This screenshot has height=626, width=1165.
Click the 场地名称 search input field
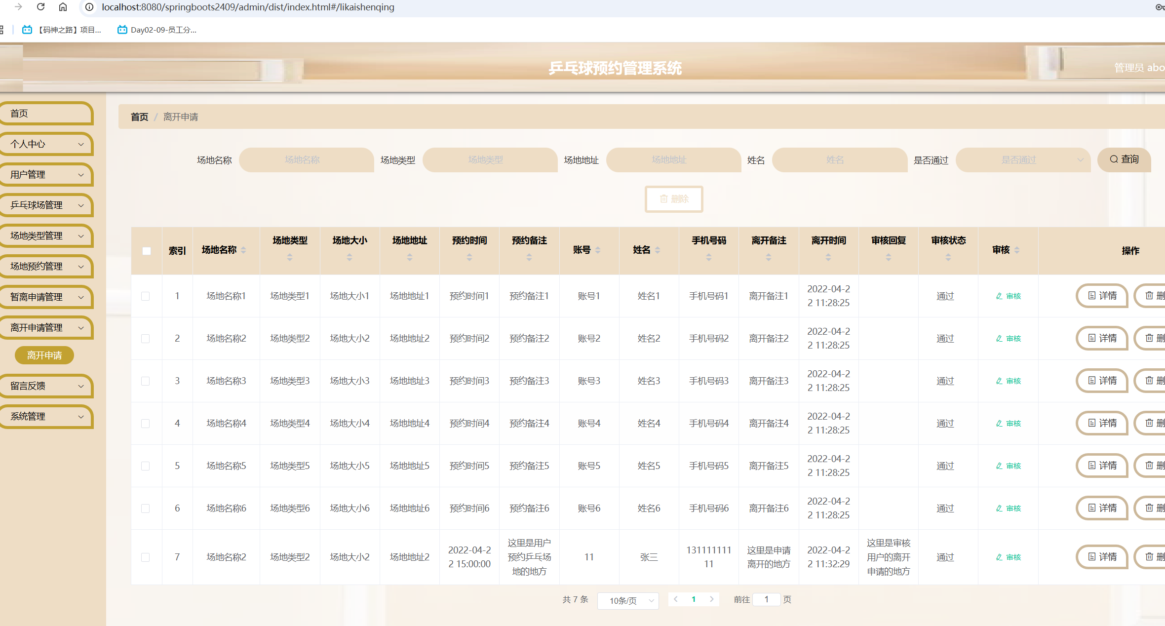[x=306, y=160]
